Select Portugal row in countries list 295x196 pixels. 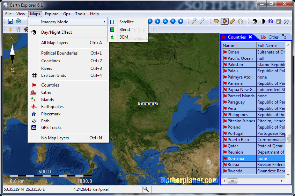(x=253, y=133)
